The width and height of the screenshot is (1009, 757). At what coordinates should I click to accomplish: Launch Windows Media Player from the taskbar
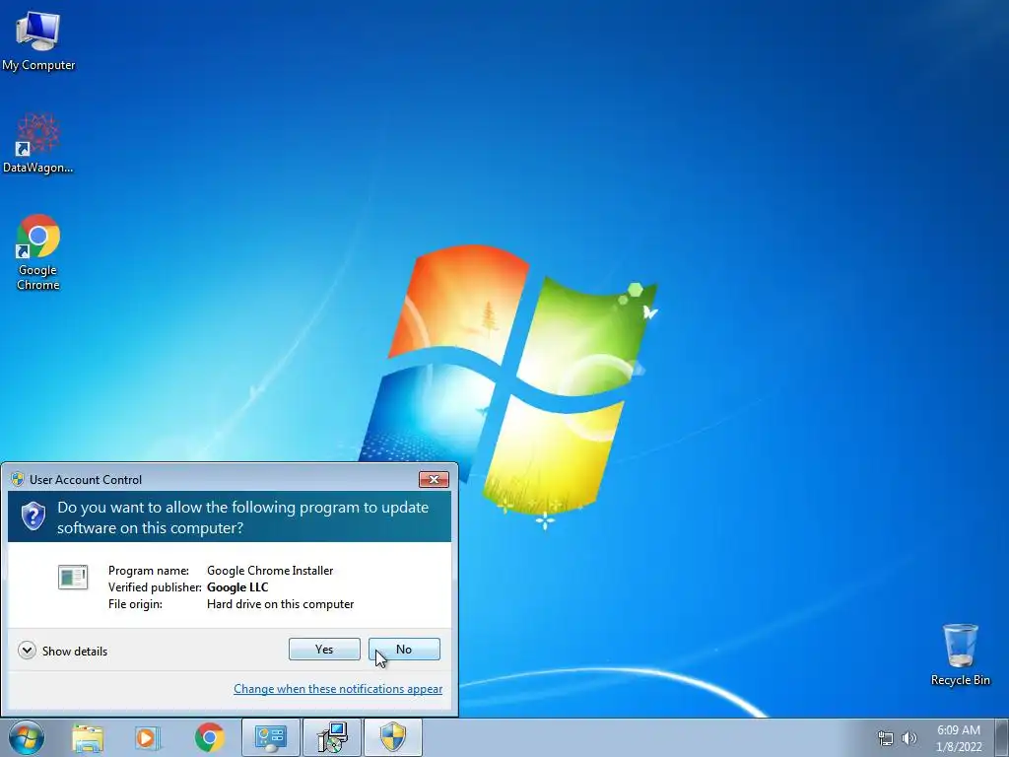[x=148, y=738]
